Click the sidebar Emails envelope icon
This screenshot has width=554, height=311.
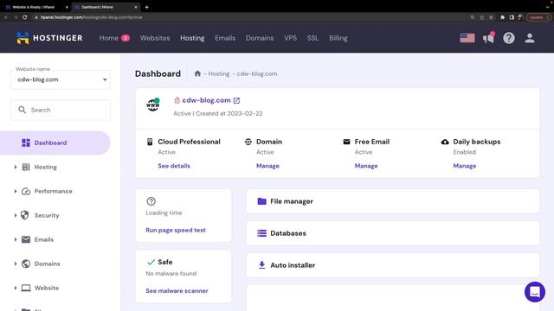pos(26,239)
